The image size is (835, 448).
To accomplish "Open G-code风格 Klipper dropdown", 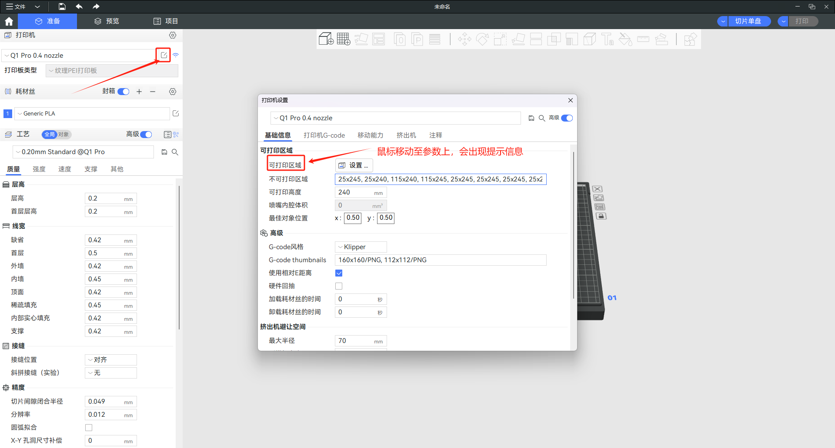I will point(361,247).
